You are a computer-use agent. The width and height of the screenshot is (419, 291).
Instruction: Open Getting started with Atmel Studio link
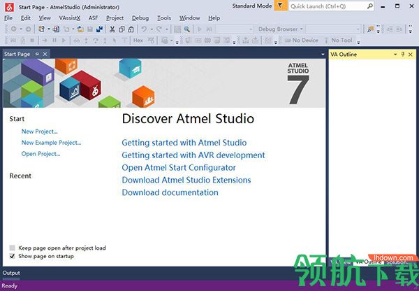(x=184, y=143)
